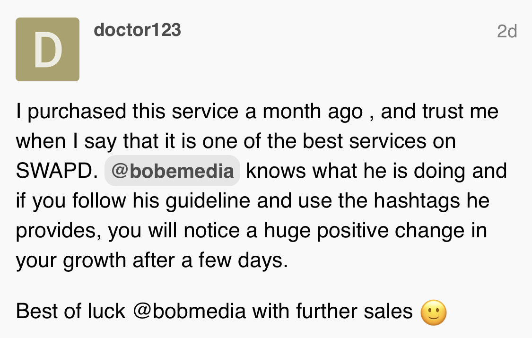Open the doctor123 username profile link

pyautogui.click(x=137, y=30)
